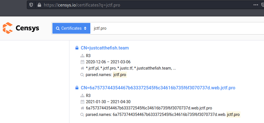The height and width of the screenshot is (123, 264).
Task: Open the page actions three-dots menu
Action: pos(256,5)
